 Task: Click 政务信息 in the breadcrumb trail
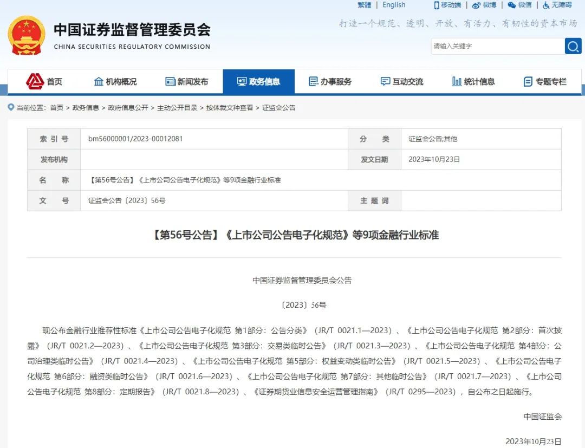tap(86, 108)
